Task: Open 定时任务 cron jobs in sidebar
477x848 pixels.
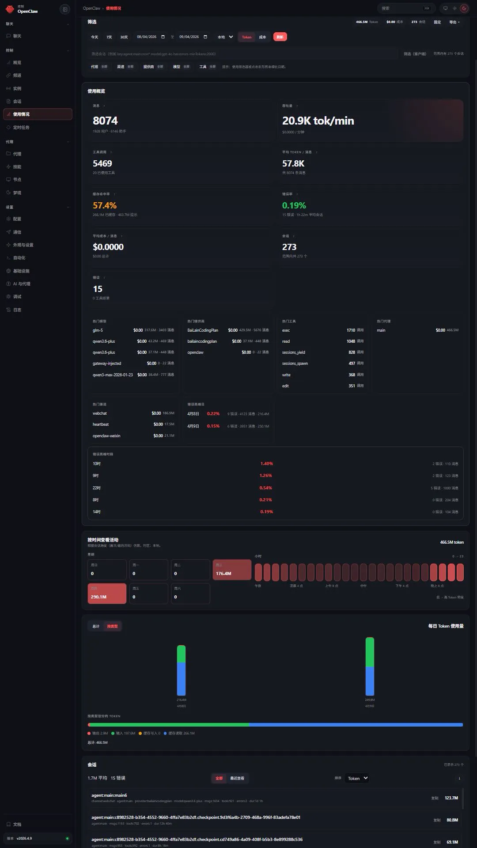Action: (x=38, y=127)
